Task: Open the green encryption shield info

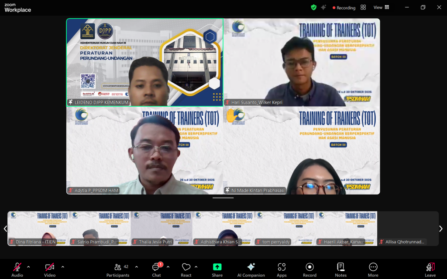Action: click(313, 7)
